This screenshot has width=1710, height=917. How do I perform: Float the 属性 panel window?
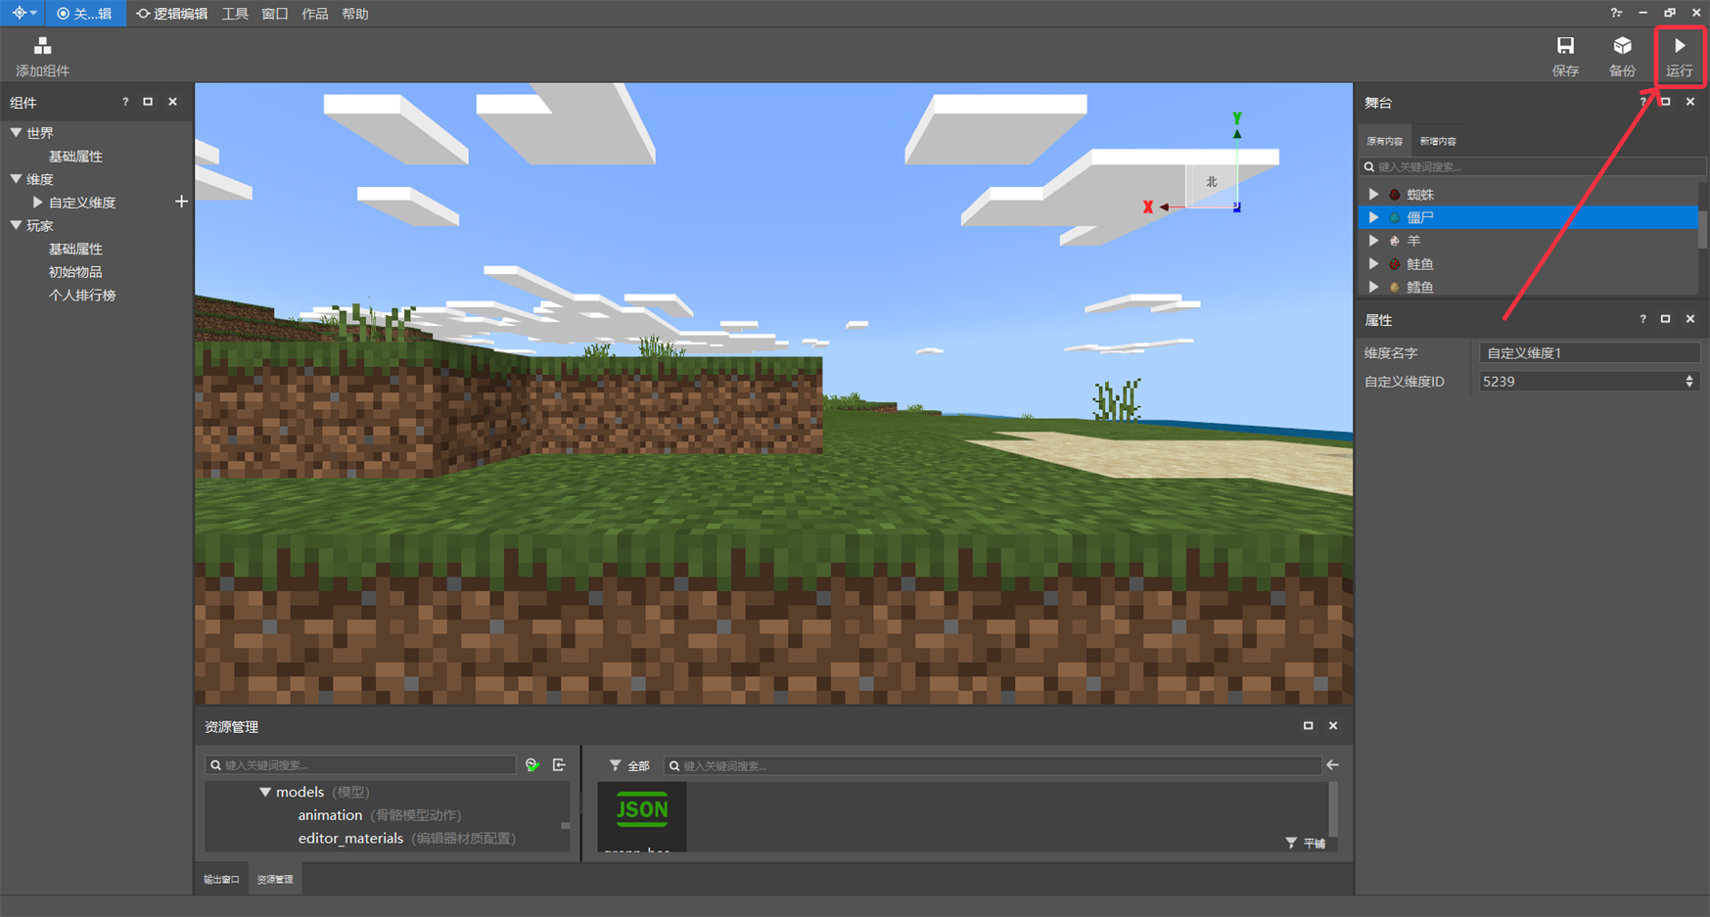(1666, 319)
